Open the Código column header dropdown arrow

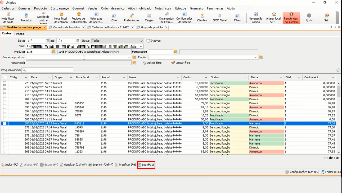coord(26,77)
